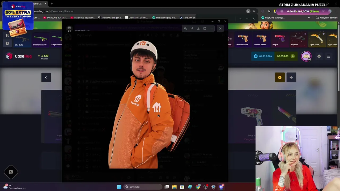Viewport: 340px width, 191px height.
Task: Open Microsoft Store from taskbar
Action: 182,187
